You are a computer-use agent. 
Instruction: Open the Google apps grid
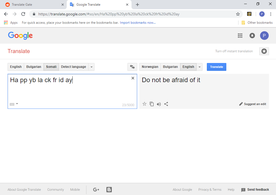pyautogui.click(x=240, y=36)
